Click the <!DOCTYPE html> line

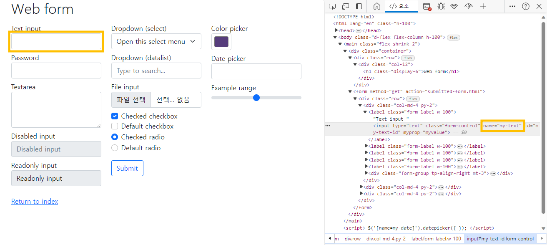354,17
